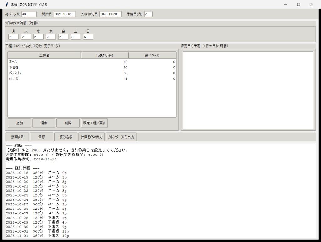
Task: Sort by the 完了ページ column header
Action: pos(152,55)
